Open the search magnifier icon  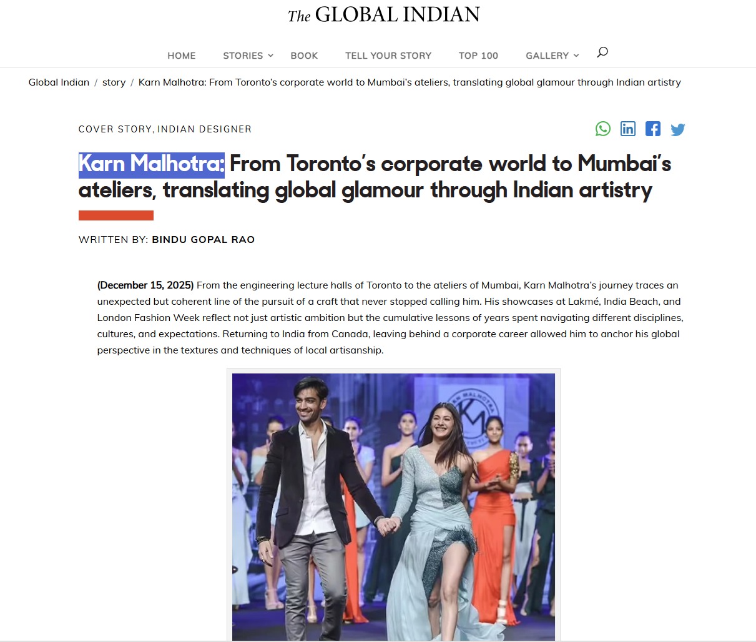(602, 52)
